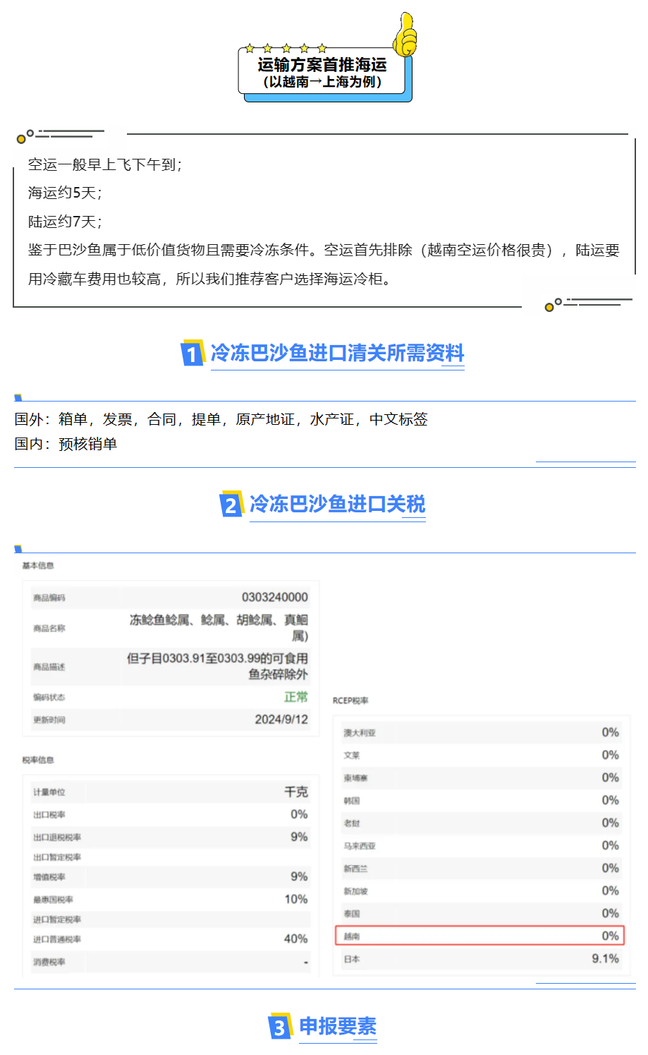Click the numbered badge 1 beside the clearance heading
The height and width of the screenshot is (1055, 648).
click(x=191, y=354)
